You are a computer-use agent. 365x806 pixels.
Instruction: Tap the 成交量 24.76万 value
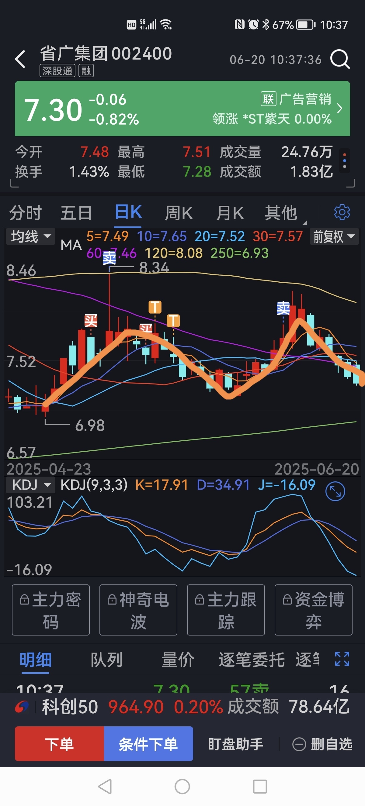tap(307, 152)
